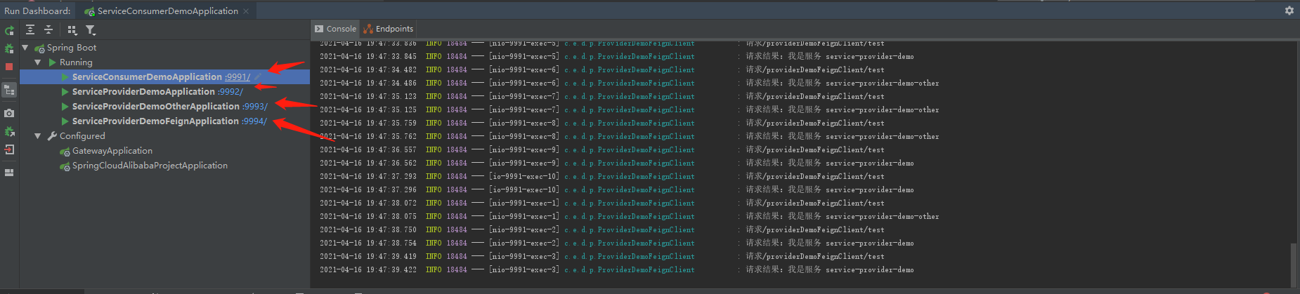The width and height of the screenshot is (1300, 294).
Task: Collapse the Running group node
Action: point(38,62)
